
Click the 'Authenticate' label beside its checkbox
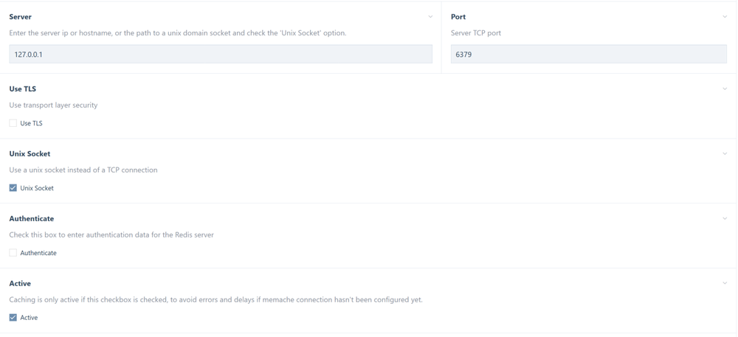(38, 253)
